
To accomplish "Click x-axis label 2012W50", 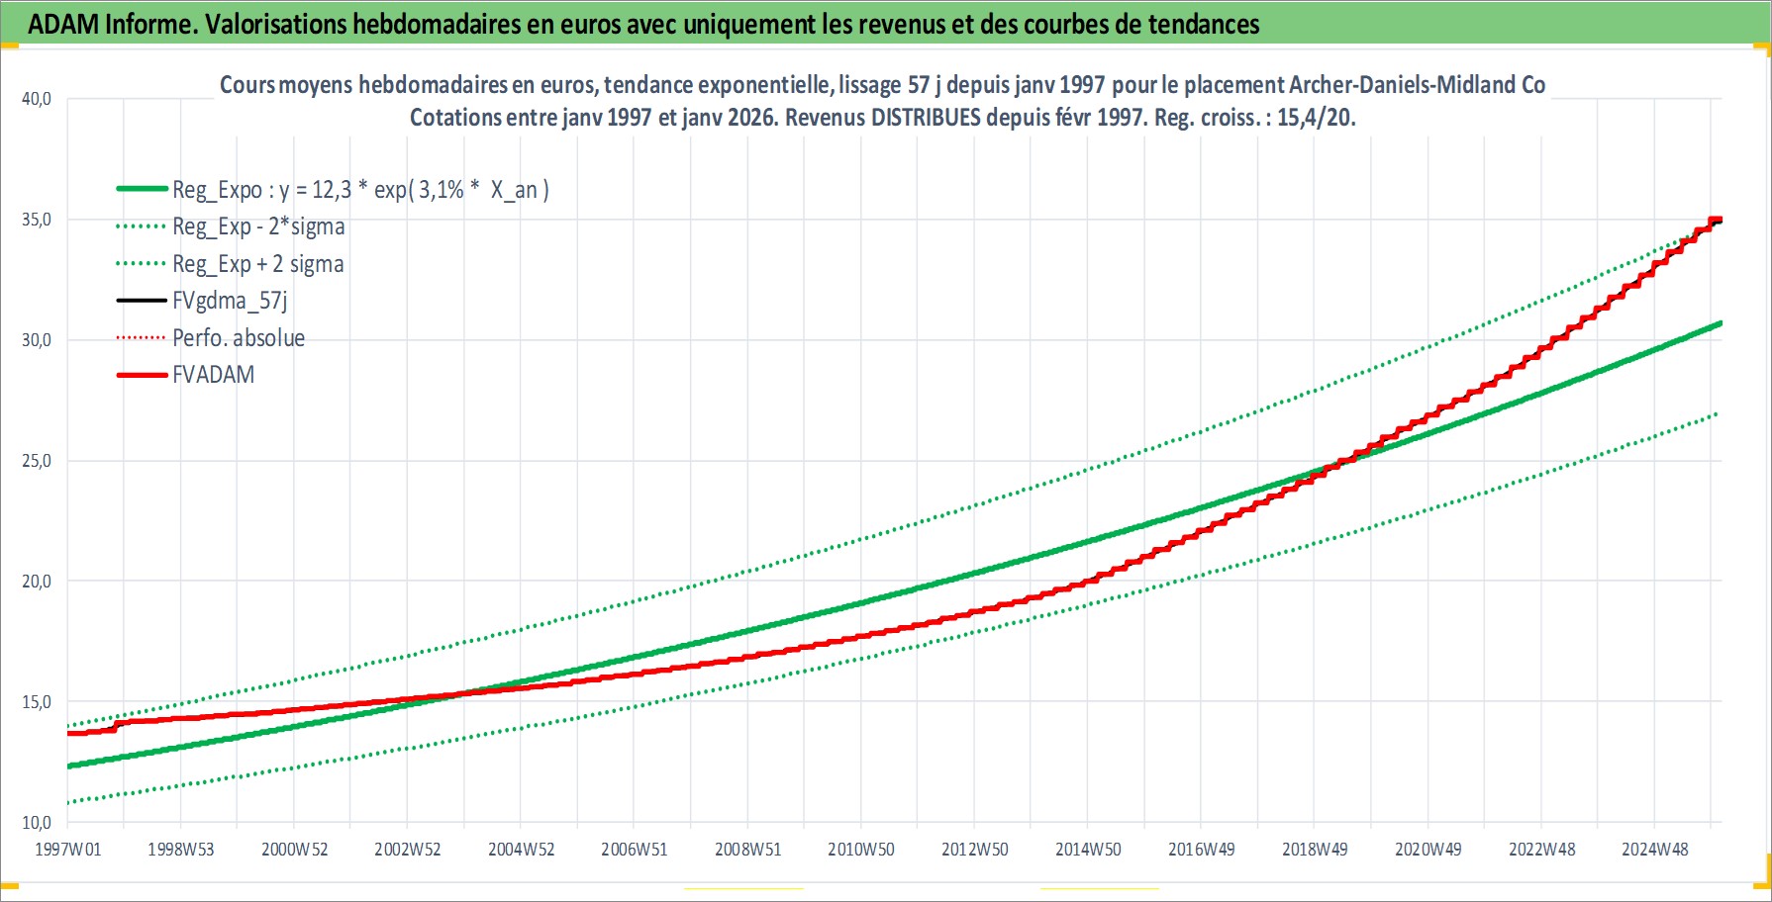I will (975, 850).
